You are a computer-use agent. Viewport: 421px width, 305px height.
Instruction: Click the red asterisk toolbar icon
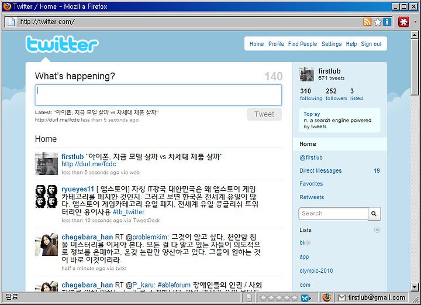click(x=403, y=22)
